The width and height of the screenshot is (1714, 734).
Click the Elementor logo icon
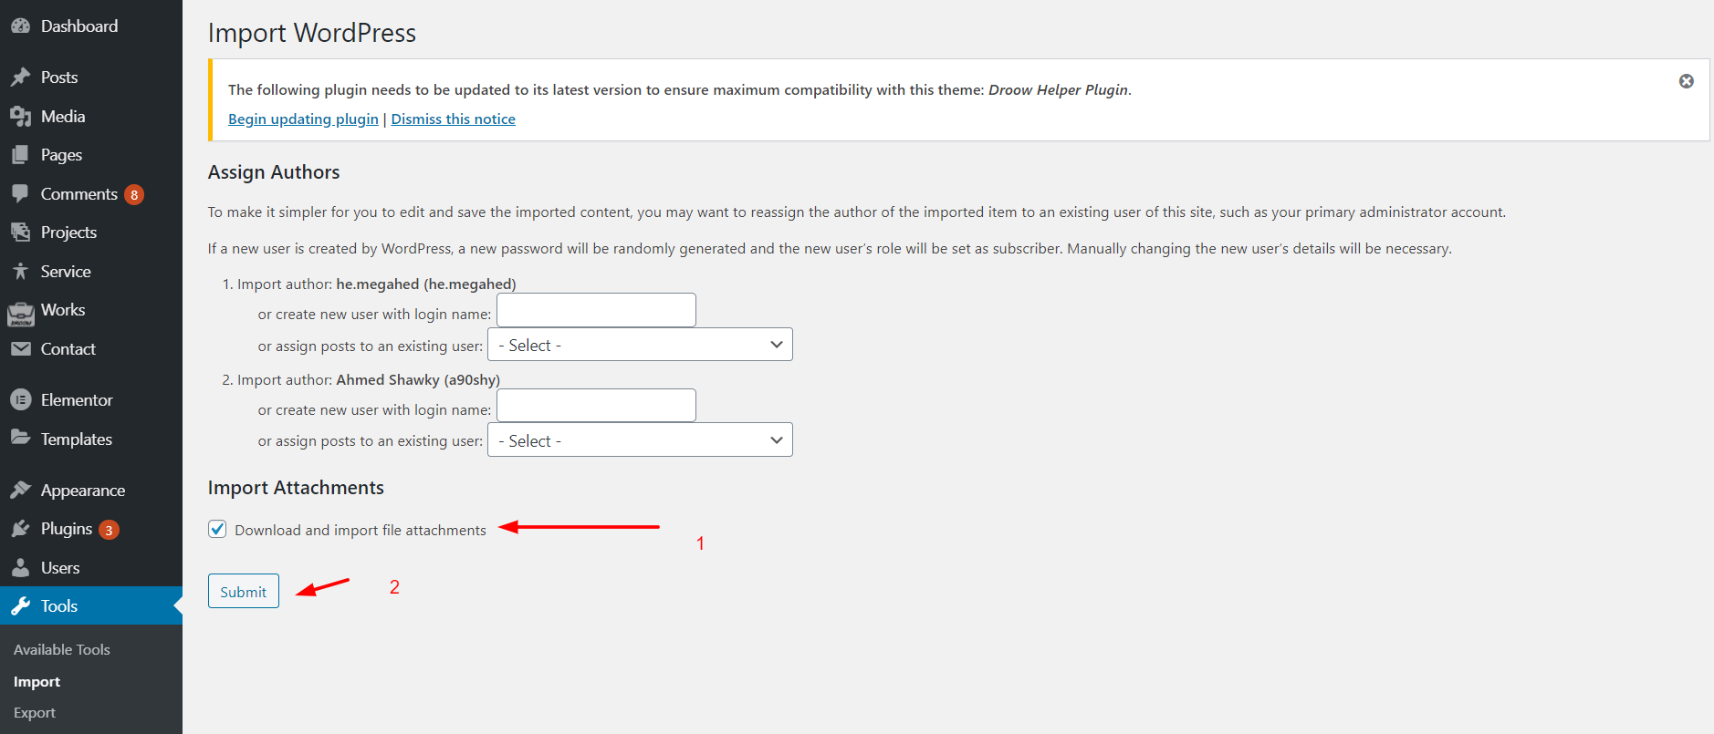tap(20, 400)
